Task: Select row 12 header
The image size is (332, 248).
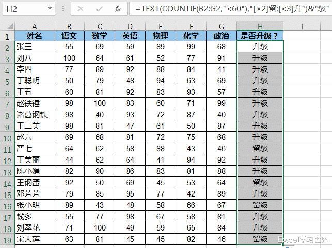Action: pyautogui.click(x=7, y=161)
